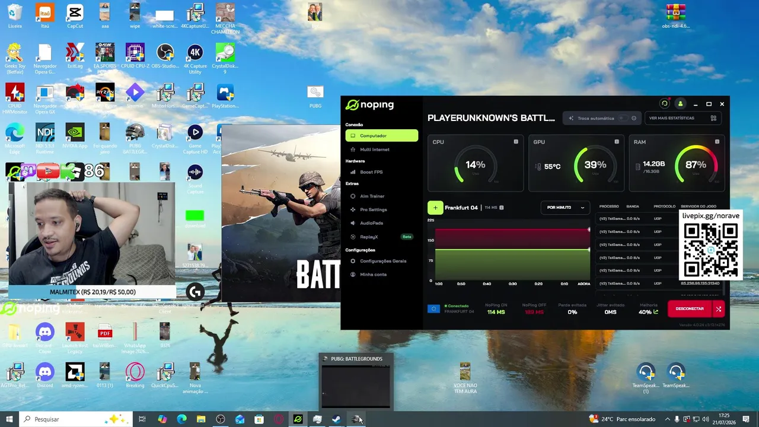The width and height of the screenshot is (759, 427).
Task: Click the CPU card info icon
Action: pos(516,142)
